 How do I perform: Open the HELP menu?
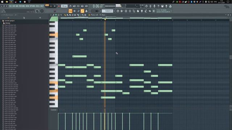pos(42,6)
